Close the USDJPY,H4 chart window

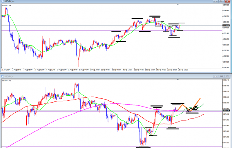pos(227,1)
